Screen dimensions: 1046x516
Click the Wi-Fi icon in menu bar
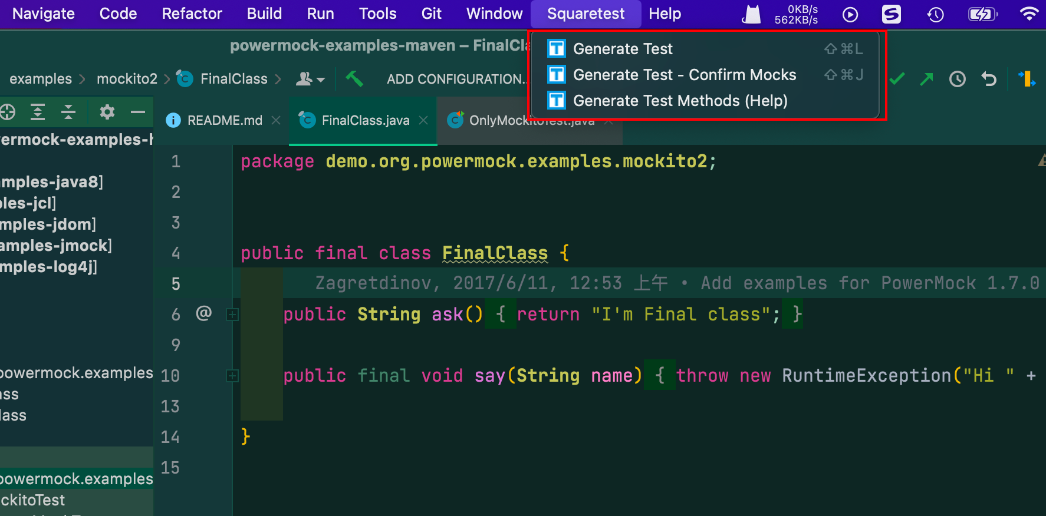(1029, 14)
